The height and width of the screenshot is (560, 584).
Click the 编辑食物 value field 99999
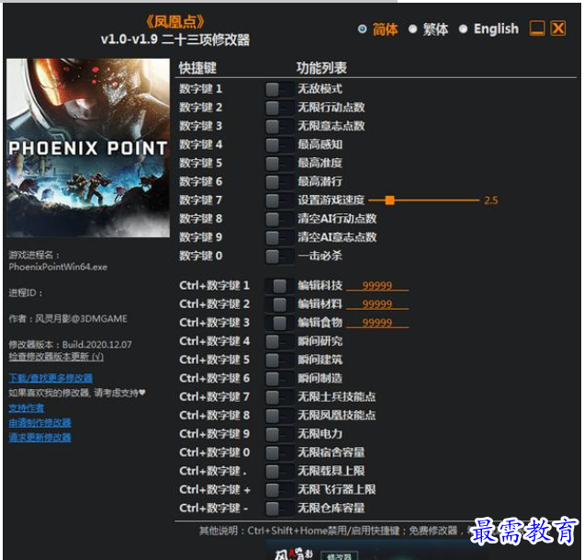tap(377, 323)
